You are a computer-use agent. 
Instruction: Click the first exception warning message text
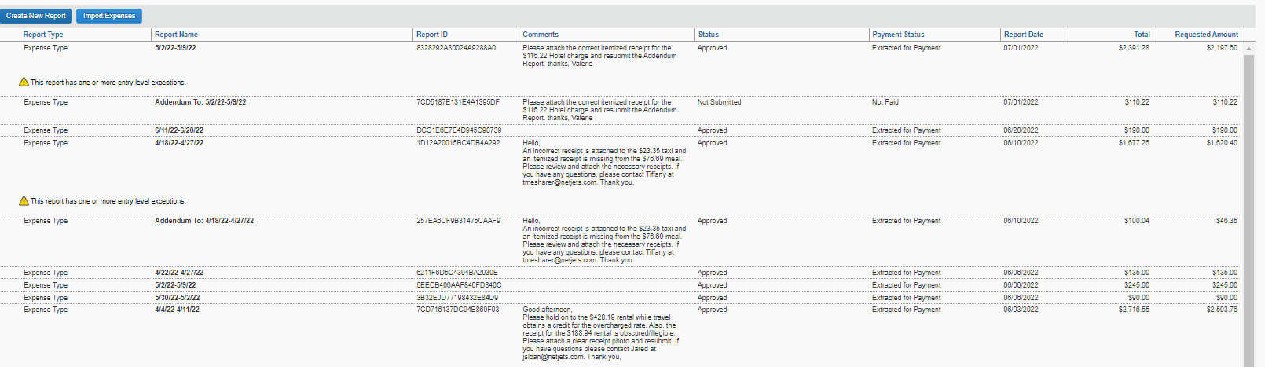(x=108, y=83)
